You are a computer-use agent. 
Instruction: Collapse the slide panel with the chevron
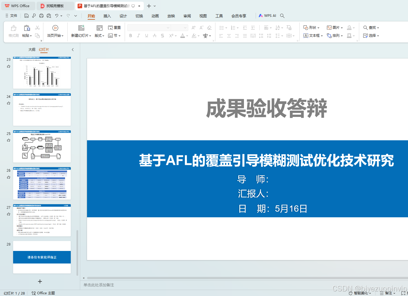coord(73,49)
